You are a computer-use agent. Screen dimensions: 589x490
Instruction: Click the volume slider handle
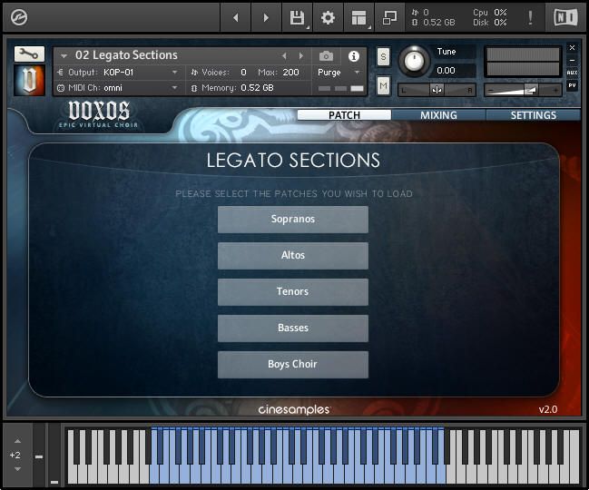[530, 90]
